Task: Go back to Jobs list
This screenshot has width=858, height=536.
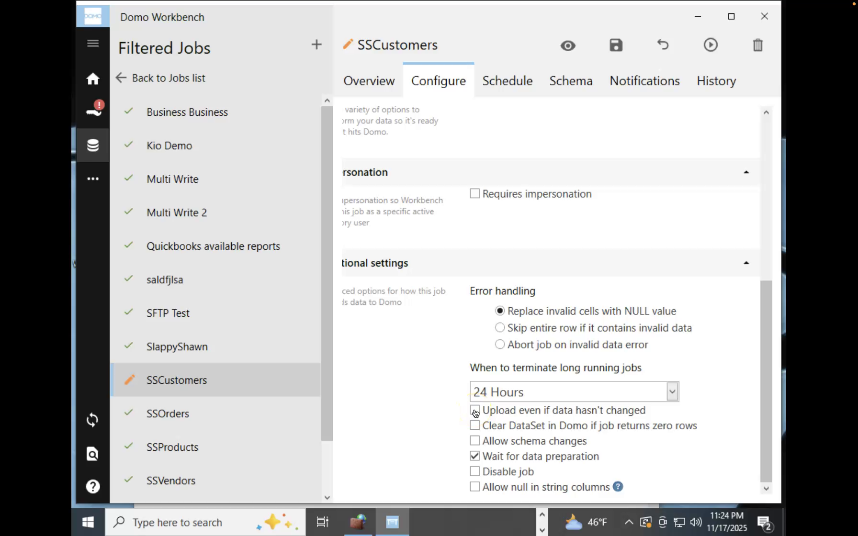Action: (x=160, y=78)
